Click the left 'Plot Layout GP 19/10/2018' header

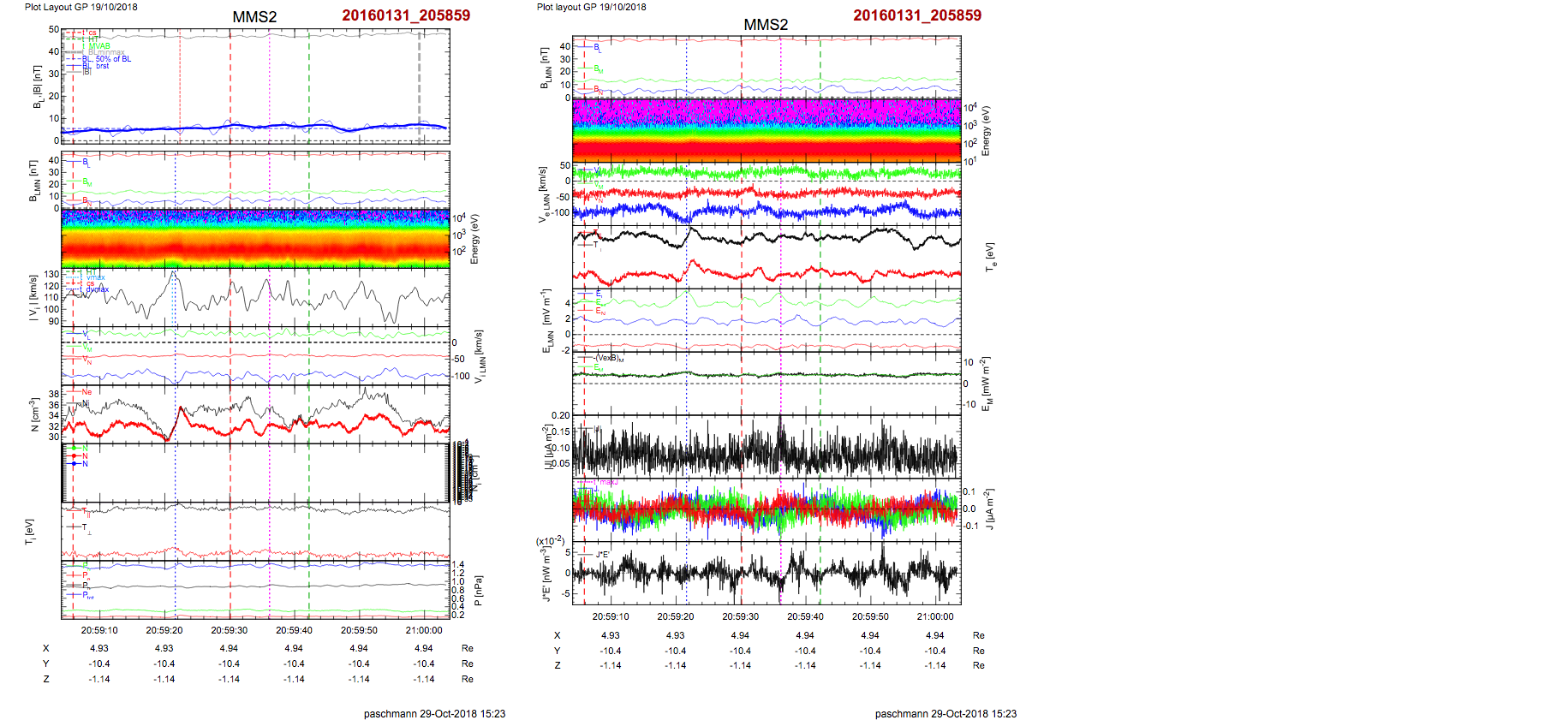(81, 7)
